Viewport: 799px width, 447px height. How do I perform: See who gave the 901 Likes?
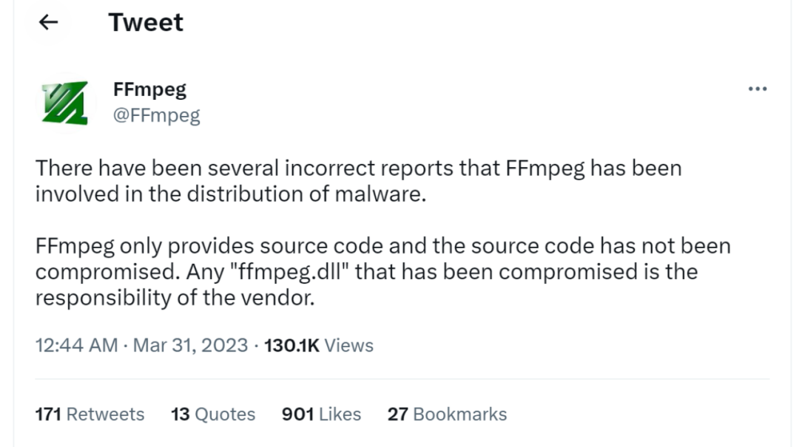321,414
